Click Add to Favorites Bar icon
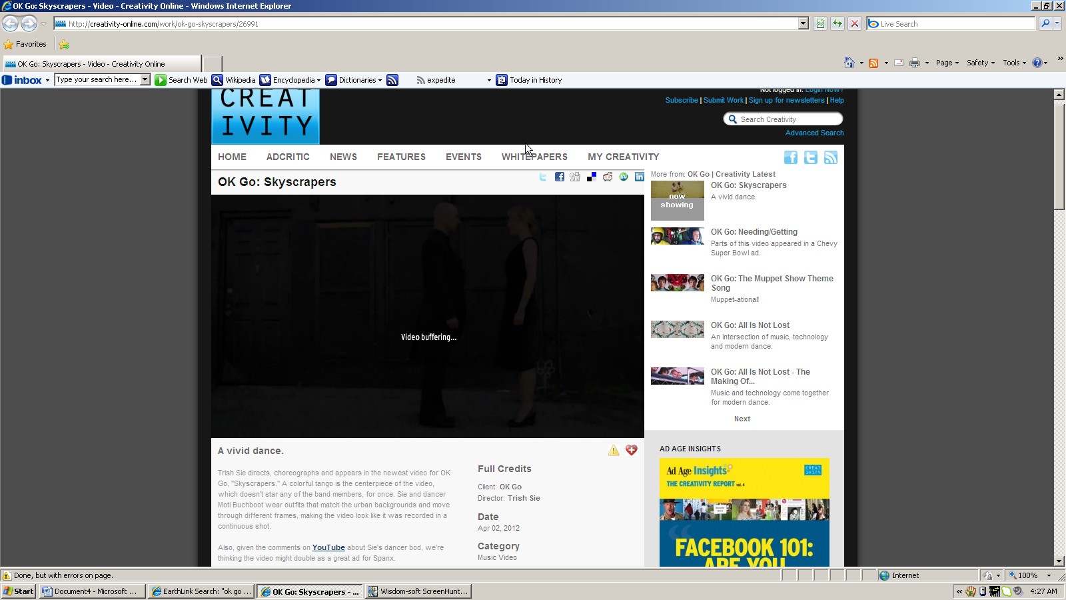Viewport: 1066px width, 600px height. click(64, 45)
